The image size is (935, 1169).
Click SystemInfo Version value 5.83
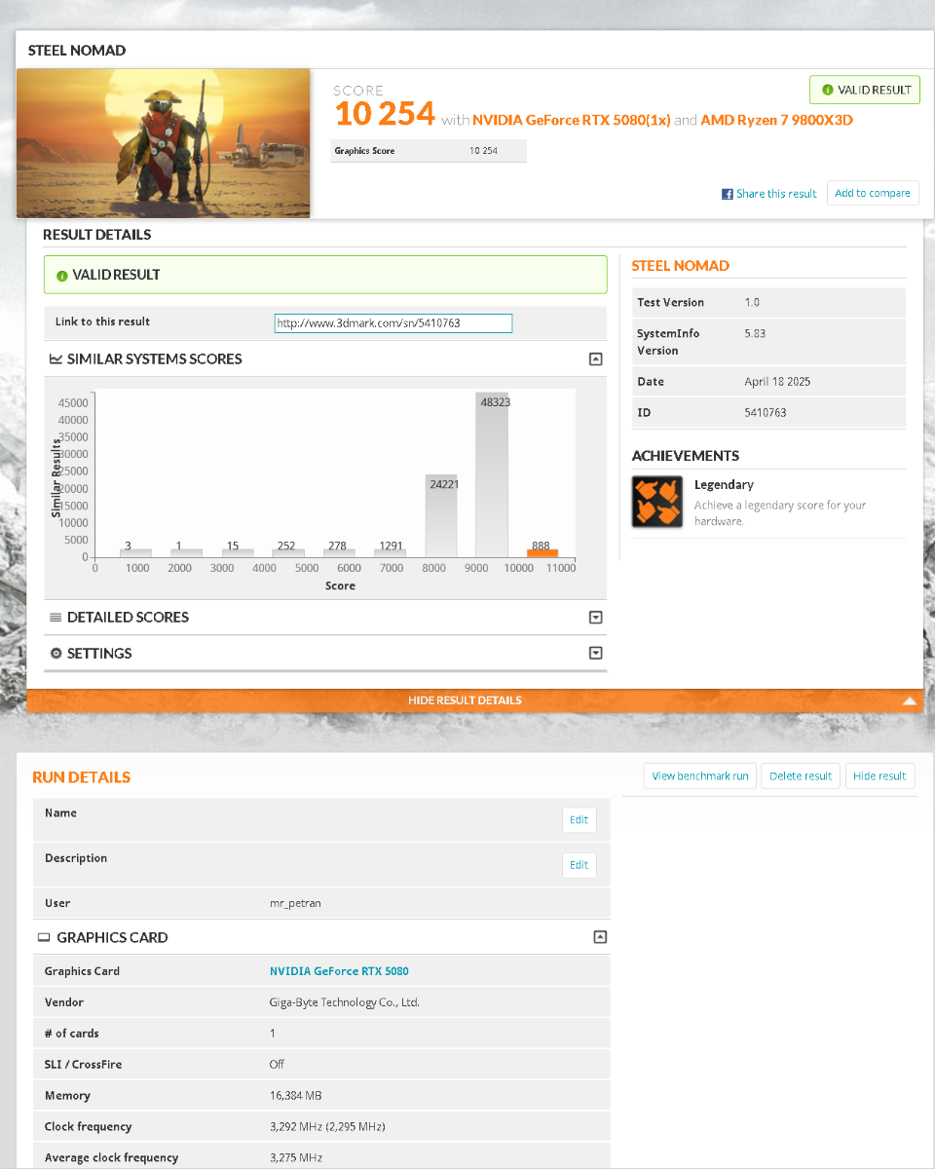(x=755, y=333)
